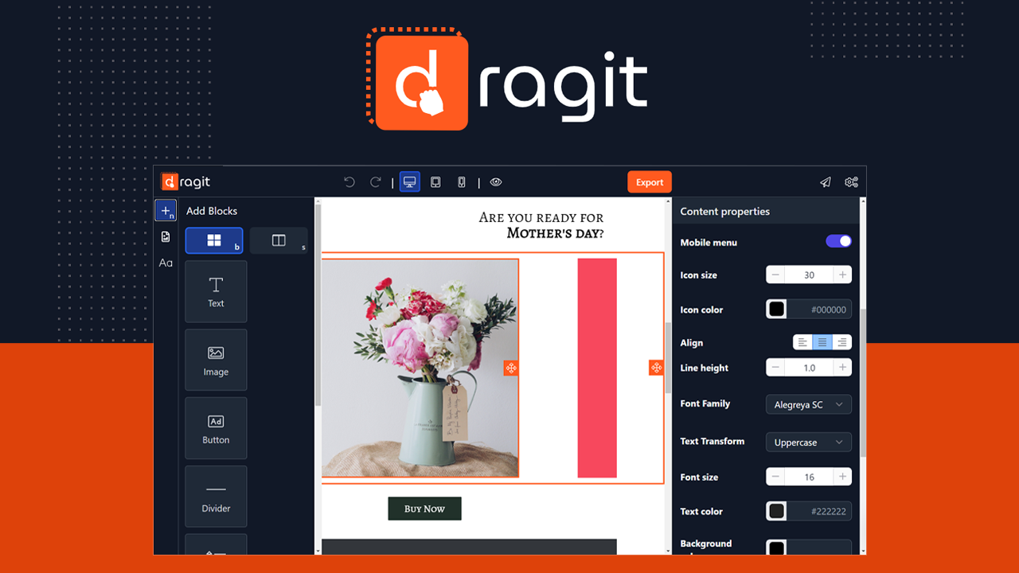
Task: Add an Image block
Action: 216,360
